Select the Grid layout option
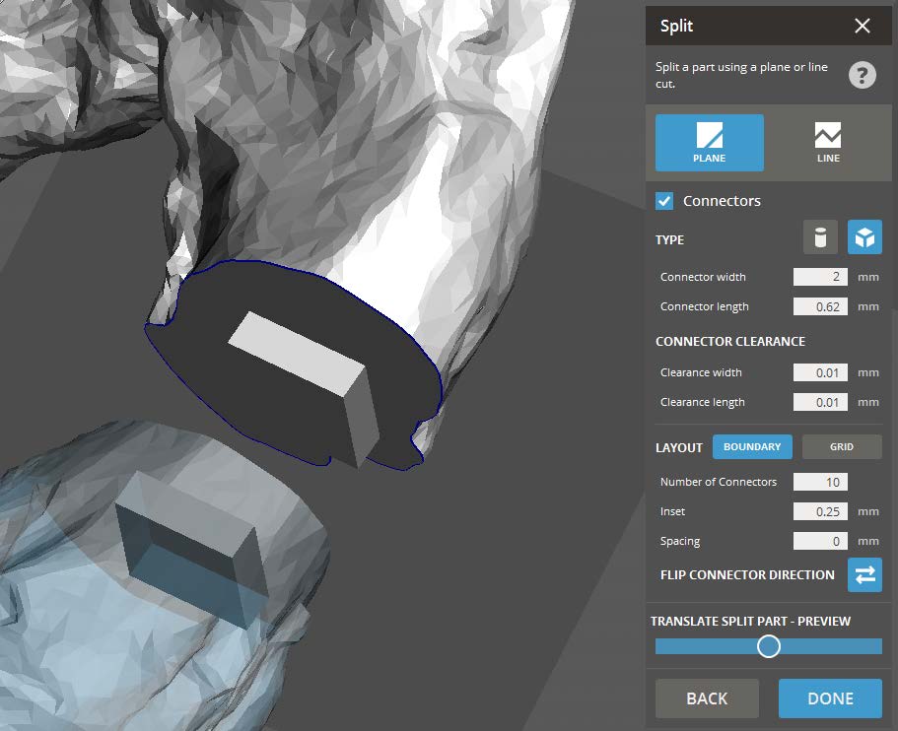Viewport: 898px width, 731px height. [841, 447]
